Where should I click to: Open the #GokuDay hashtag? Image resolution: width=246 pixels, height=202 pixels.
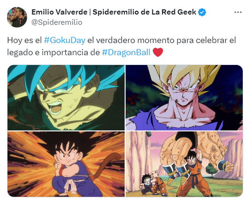coord(65,40)
